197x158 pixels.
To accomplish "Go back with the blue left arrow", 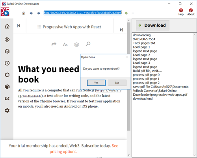I will pos(31,13).
